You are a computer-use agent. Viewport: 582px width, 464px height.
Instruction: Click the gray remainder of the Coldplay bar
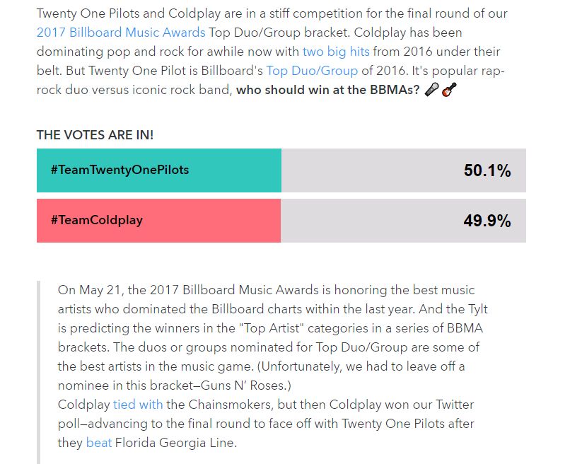pos(368,221)
